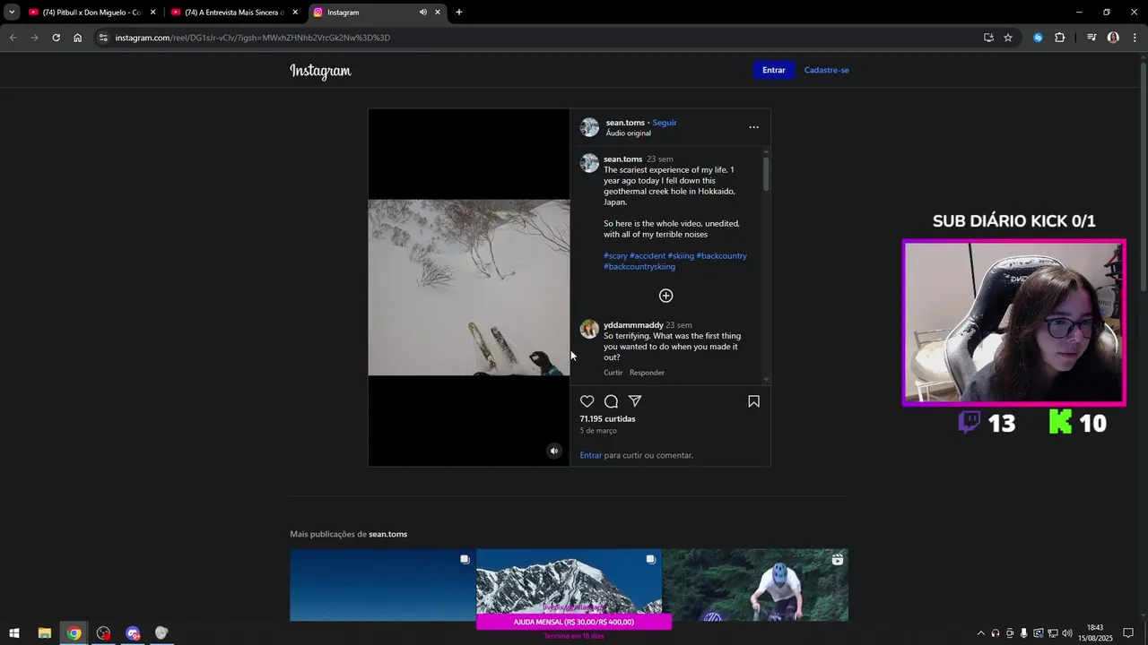Screen dimensions: 1148x645
Task: Share the reel with the paper plane icon
Action: [635, 401]
